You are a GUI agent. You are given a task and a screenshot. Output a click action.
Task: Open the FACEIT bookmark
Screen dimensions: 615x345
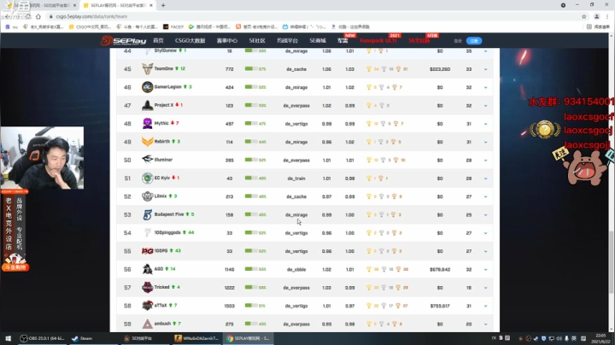coord(173,26)
